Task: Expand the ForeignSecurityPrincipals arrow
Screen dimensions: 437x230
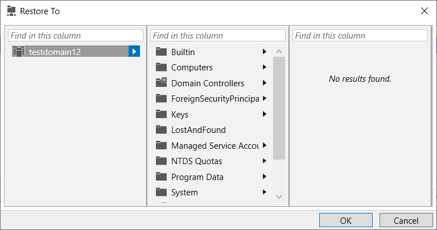Action: (x=265, y=98)
